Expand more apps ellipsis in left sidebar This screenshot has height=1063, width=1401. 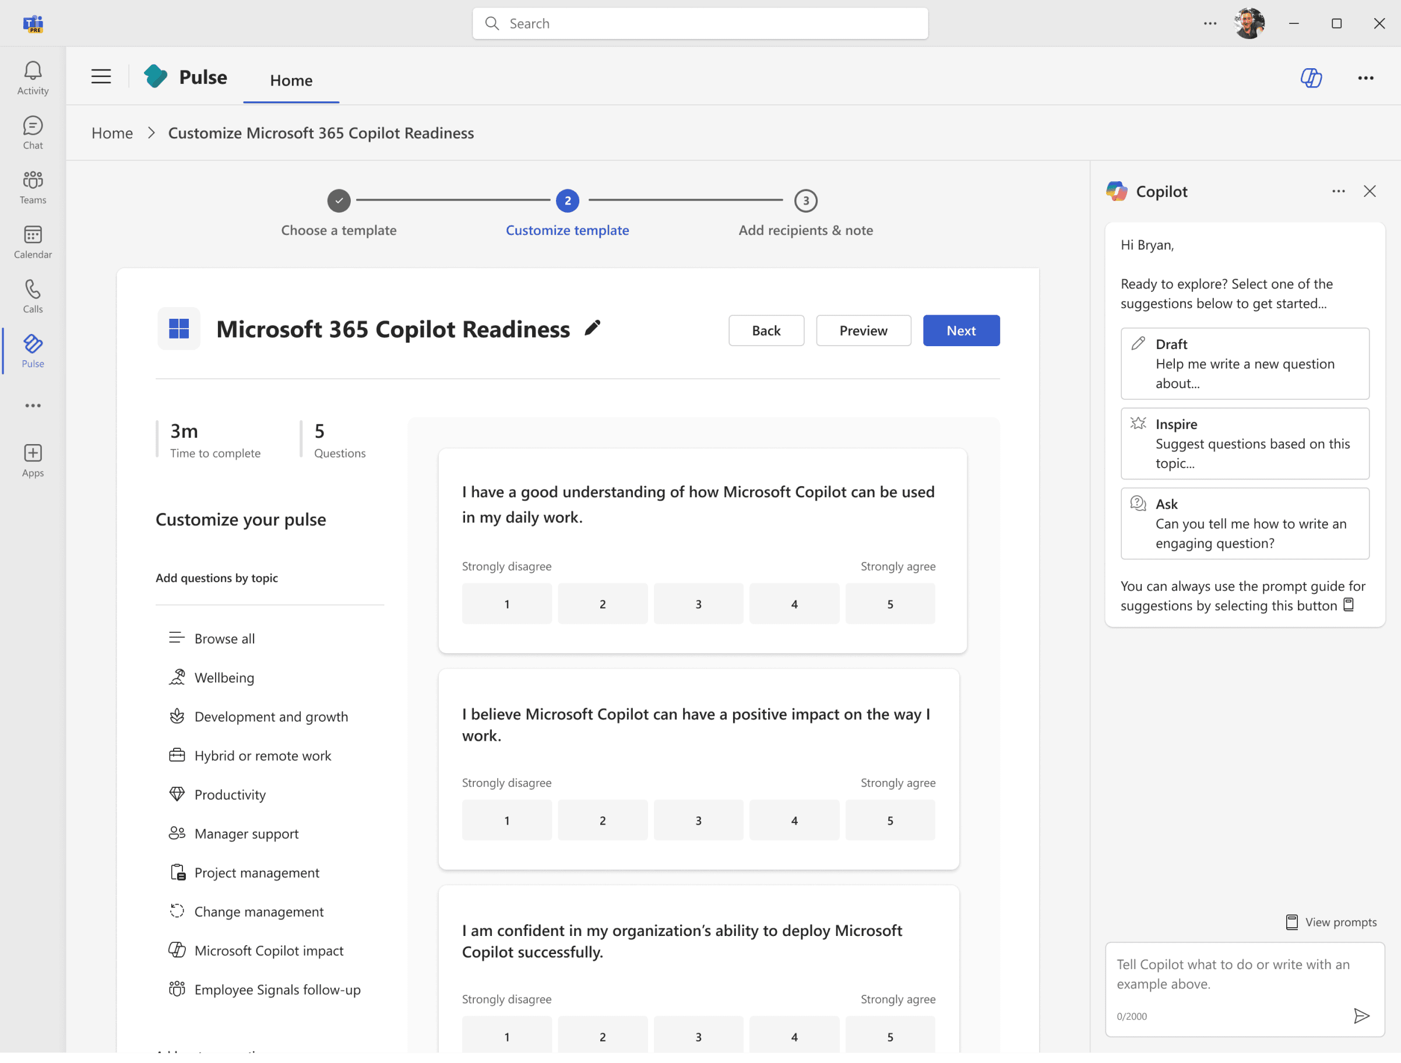point(33,406)
